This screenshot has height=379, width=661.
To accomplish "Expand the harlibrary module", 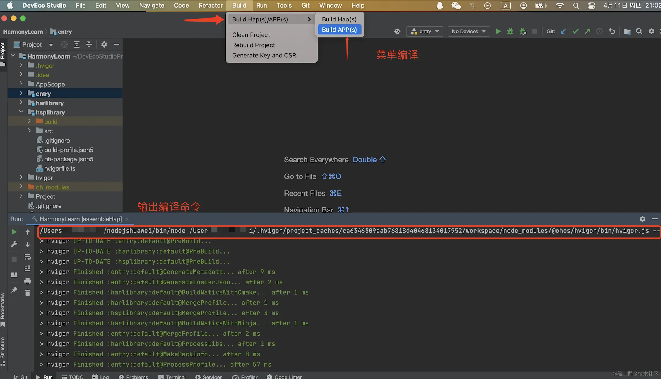I will [21, 103].
